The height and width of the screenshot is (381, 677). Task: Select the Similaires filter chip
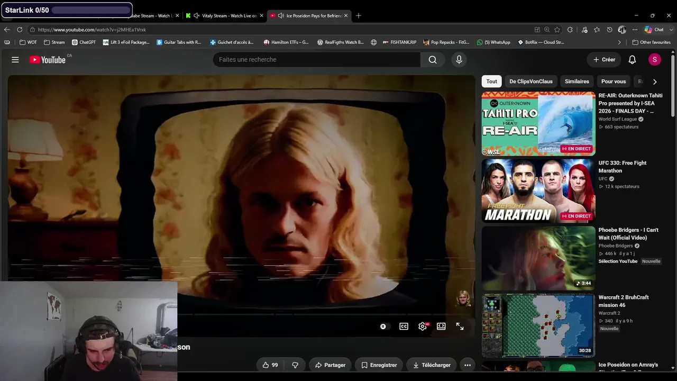click(x=577, y=81)
